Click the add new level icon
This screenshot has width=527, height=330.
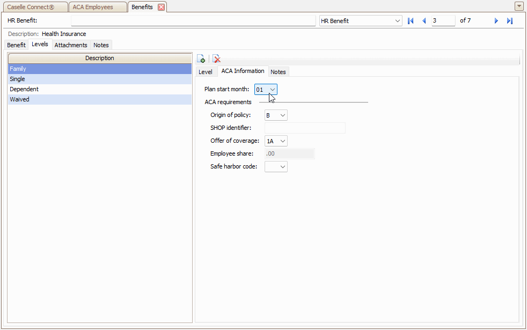pos(201,58)
